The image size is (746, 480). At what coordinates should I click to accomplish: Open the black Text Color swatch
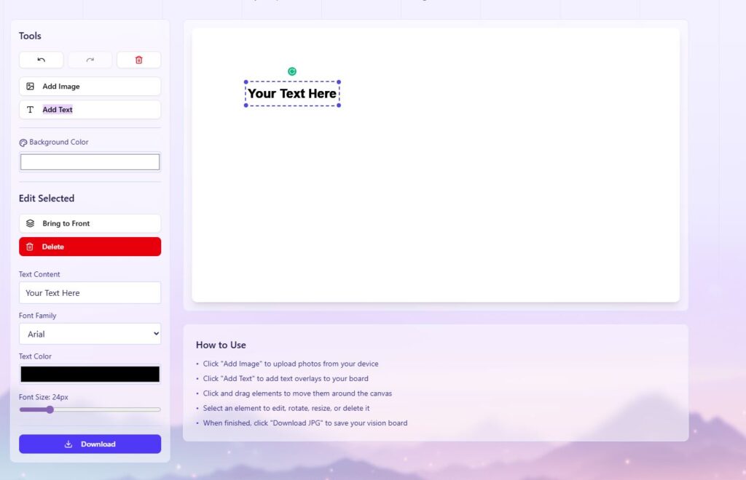click(90, 374)
